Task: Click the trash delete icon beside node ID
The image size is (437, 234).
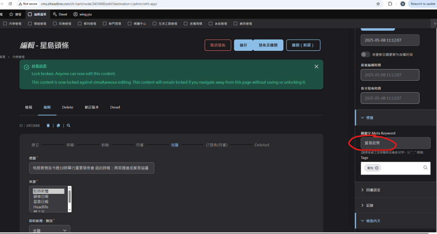Action: pos(48,126)
